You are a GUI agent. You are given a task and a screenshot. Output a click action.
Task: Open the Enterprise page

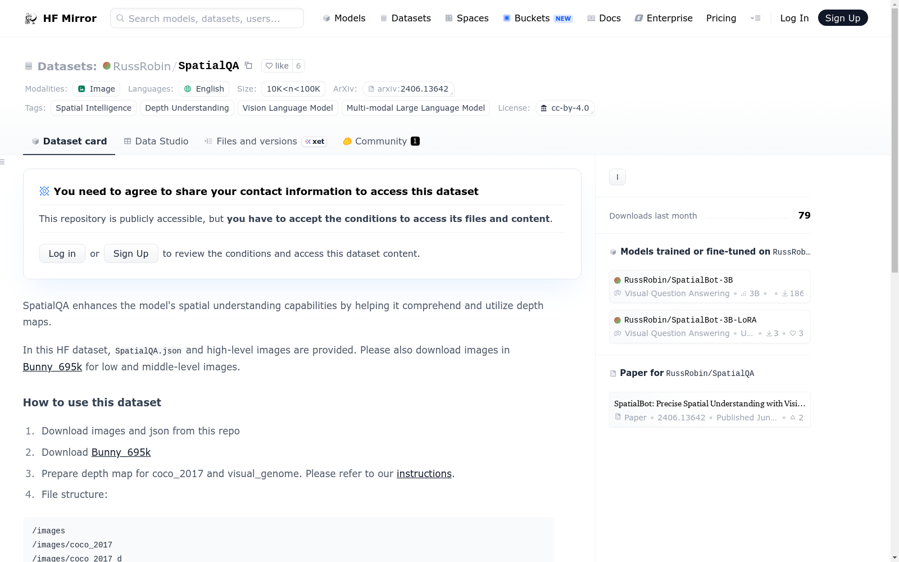click(664, 18)
